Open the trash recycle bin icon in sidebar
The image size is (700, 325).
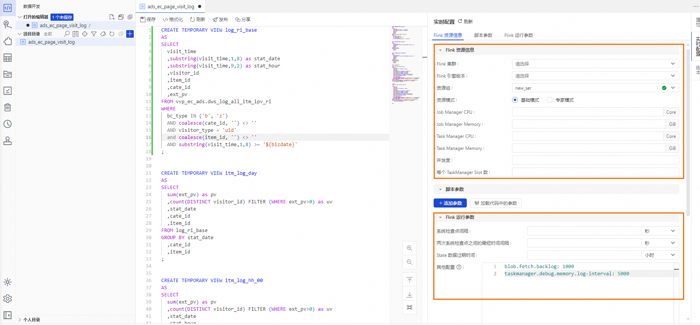[8, 107]
